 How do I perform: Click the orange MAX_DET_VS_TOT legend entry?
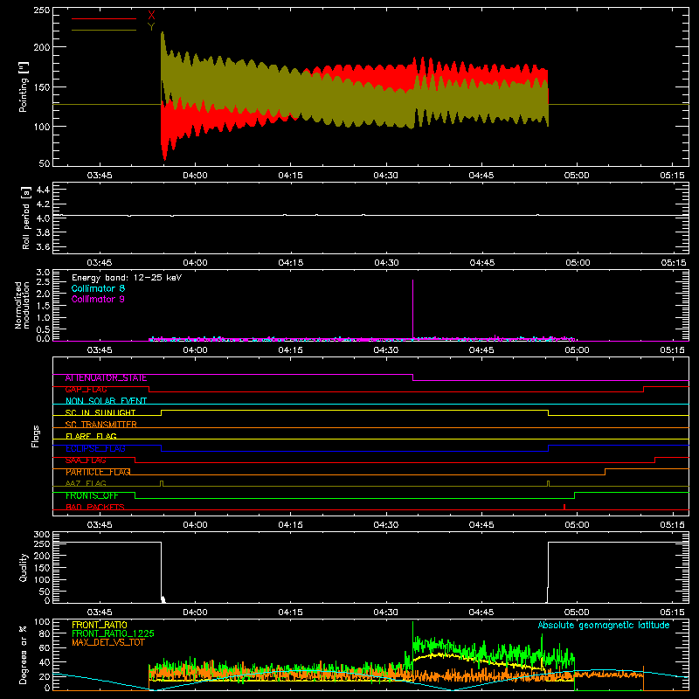tap(107, 642)
